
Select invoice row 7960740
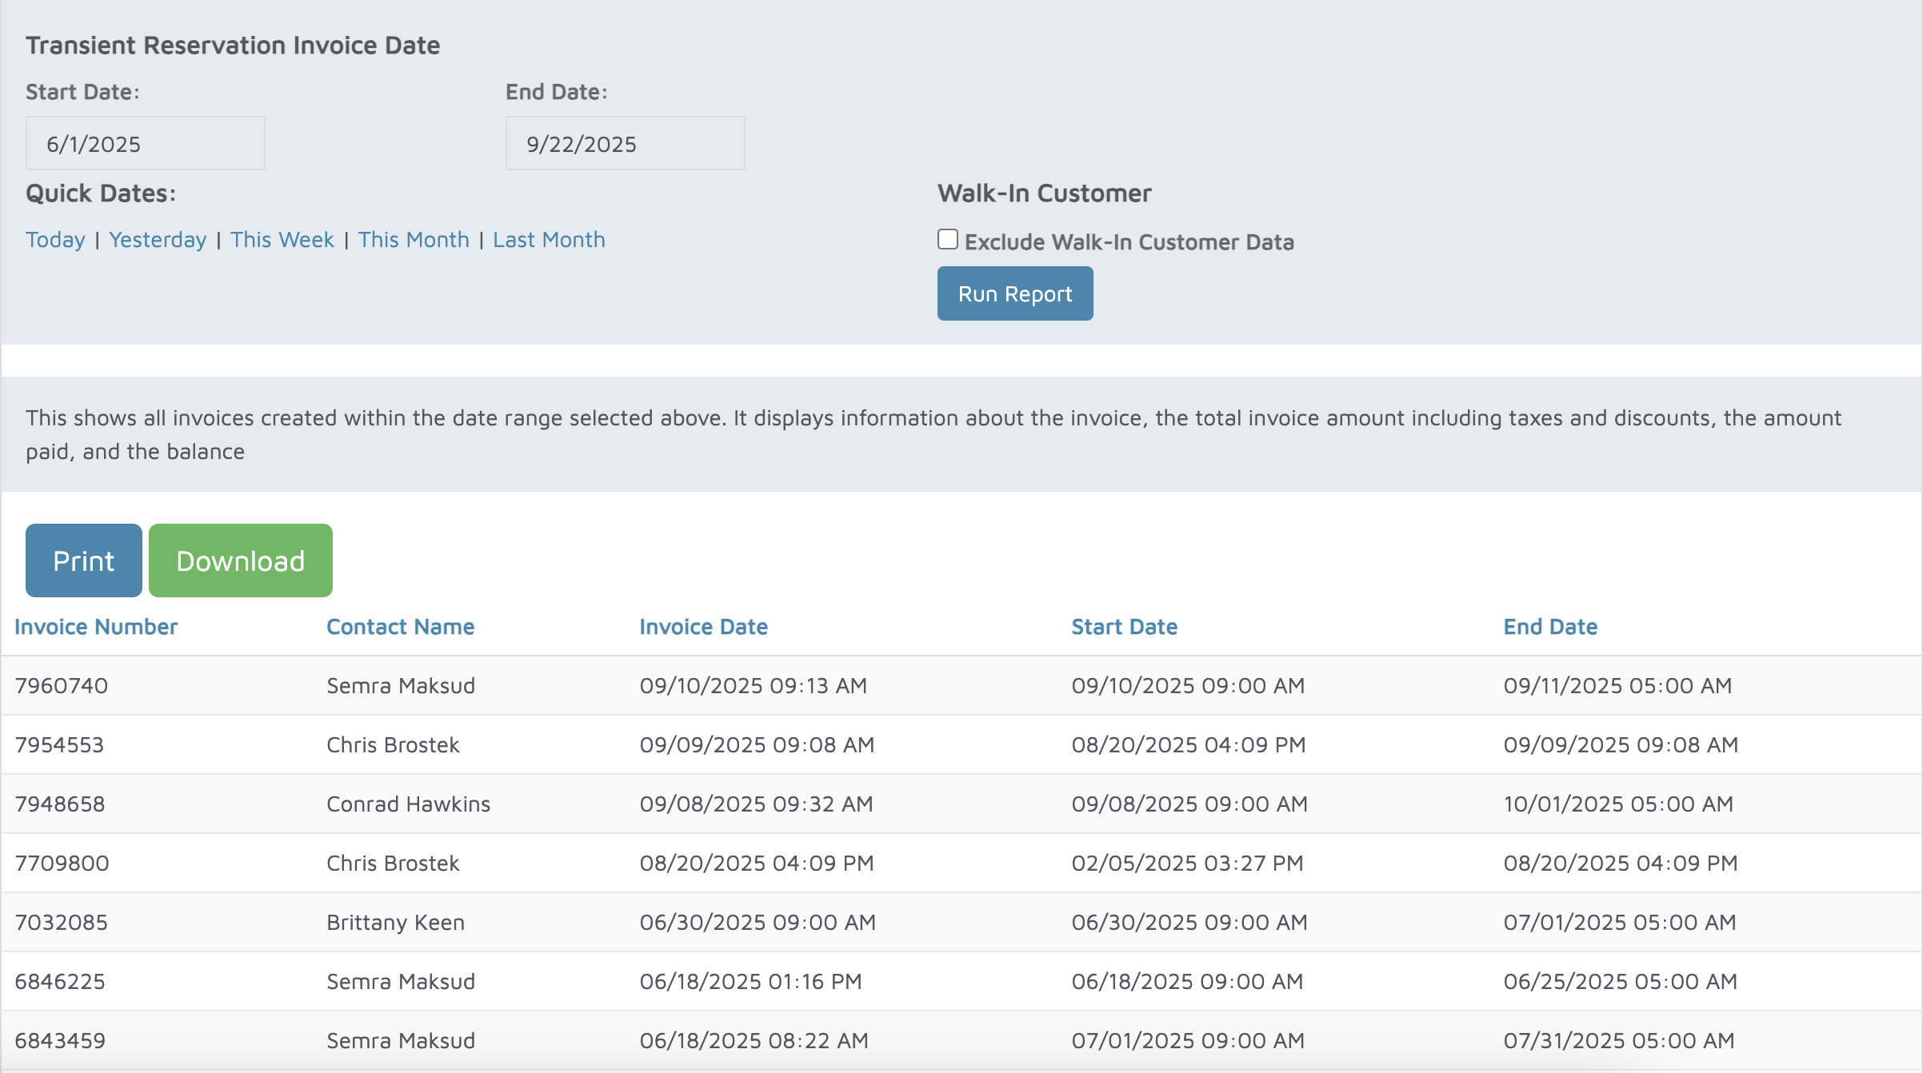coord(62,685)
